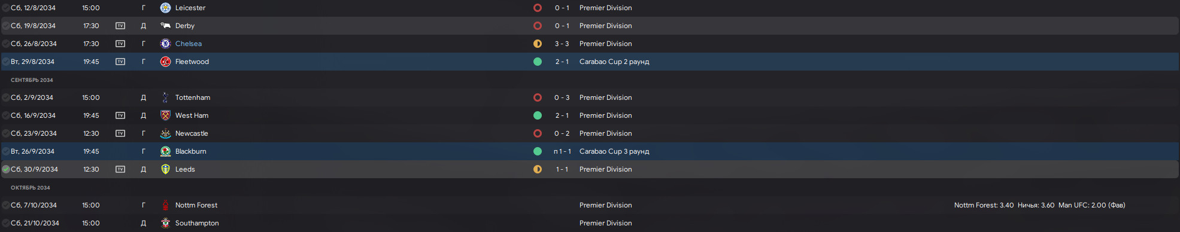
Task: Click the Chelsea club badge icon
Action: pos(166,44)
